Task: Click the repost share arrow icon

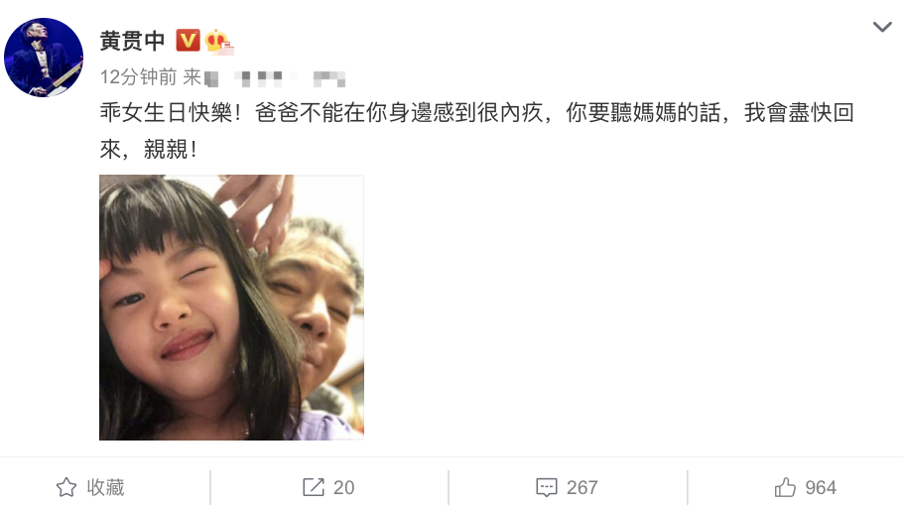Action: click(314, 487)
